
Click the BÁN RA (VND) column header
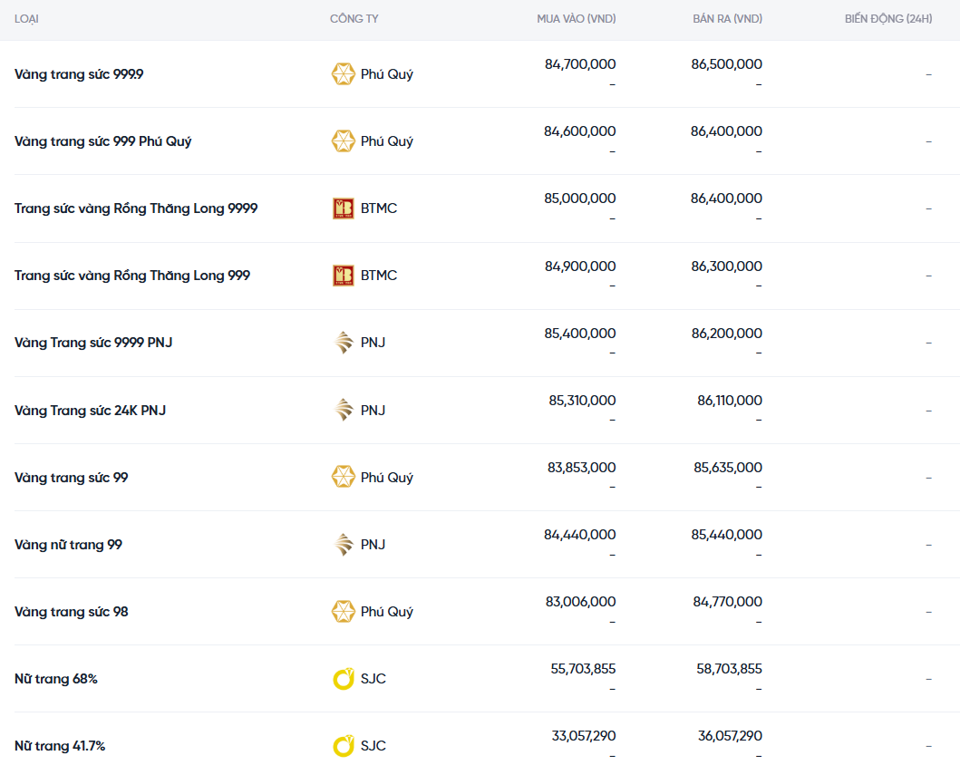pos(727,19)
